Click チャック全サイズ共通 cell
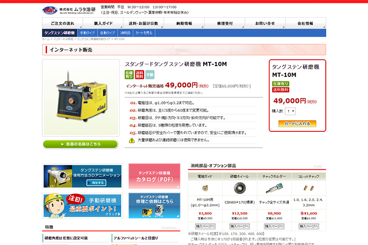Screen dimensions: 368x245 (274, 202)
